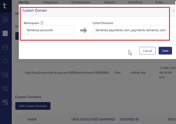
Task: Click the MODIFIED BY column header
Action: pyautogui.click(x=129, y=119)
